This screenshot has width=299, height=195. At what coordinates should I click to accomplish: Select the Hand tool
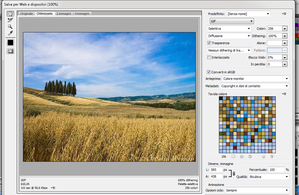(10, 13)
